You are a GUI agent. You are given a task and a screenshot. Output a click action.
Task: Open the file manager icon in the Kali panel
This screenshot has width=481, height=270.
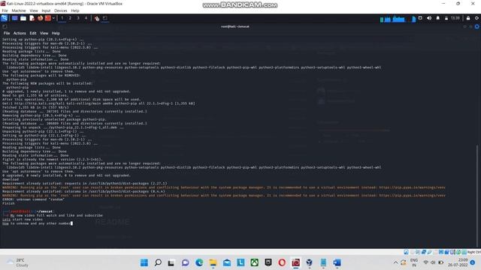[x=23, y=18]
